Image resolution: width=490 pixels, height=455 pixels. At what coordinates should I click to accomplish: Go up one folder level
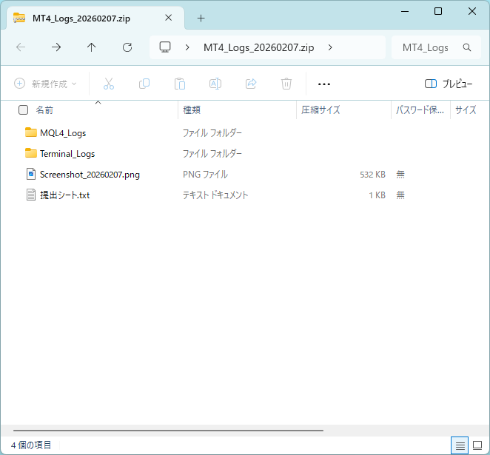click(92, 47)
